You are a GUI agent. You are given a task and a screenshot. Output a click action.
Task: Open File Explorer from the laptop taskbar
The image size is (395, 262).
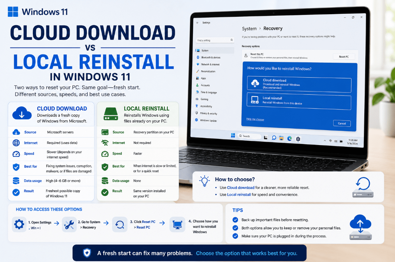(x=281, y=138)
